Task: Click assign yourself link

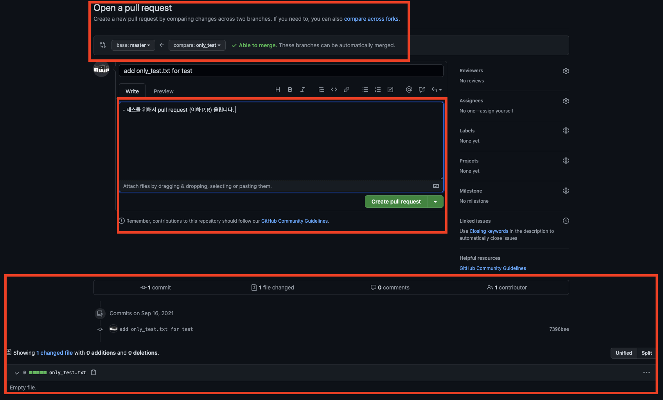Action: tap(497, 111)
